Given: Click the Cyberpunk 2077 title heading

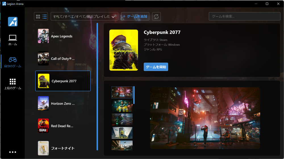Looking at the screenshot, I should coord(162,32).
